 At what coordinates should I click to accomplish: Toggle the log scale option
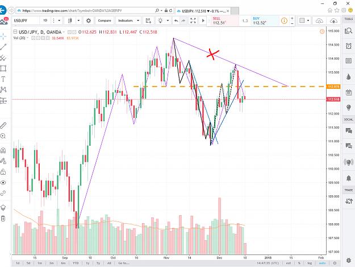310,263
